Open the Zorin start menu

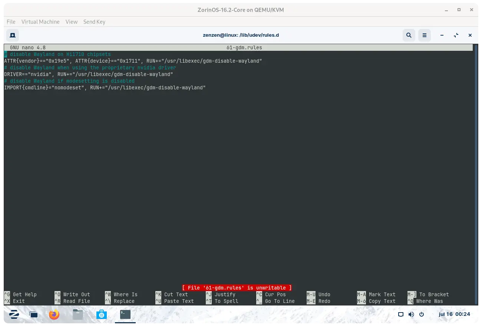(14, 314)
